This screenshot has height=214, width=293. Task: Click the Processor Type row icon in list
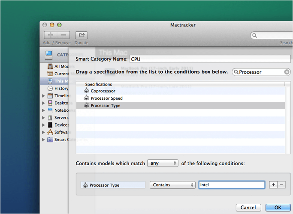86,105
